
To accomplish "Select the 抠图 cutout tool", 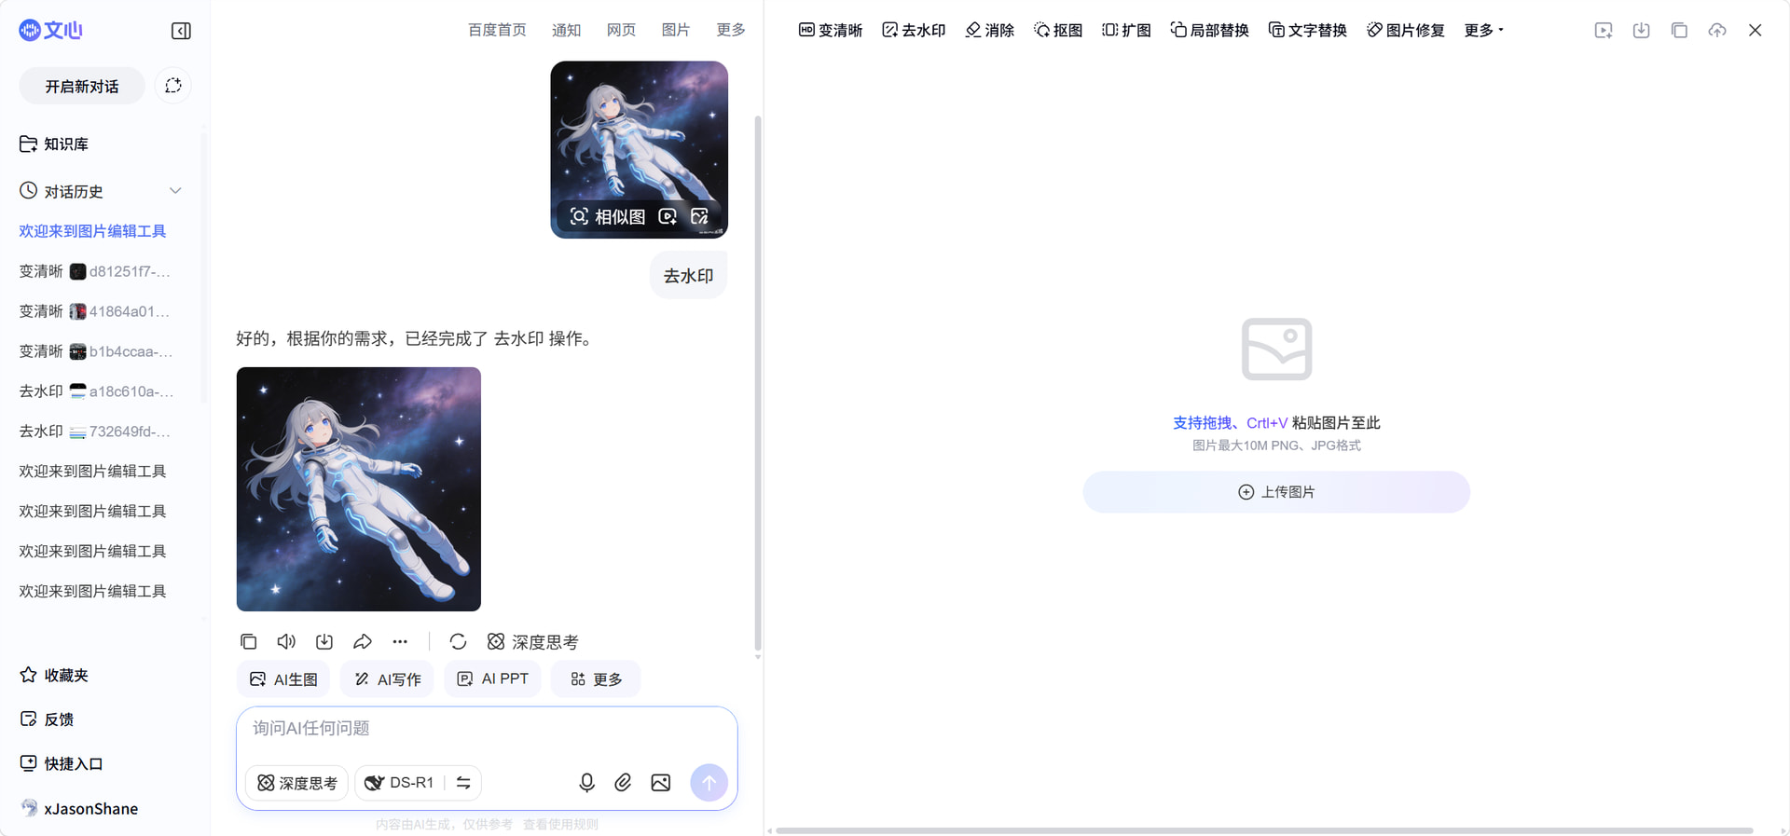I will tap(1058, 30).
